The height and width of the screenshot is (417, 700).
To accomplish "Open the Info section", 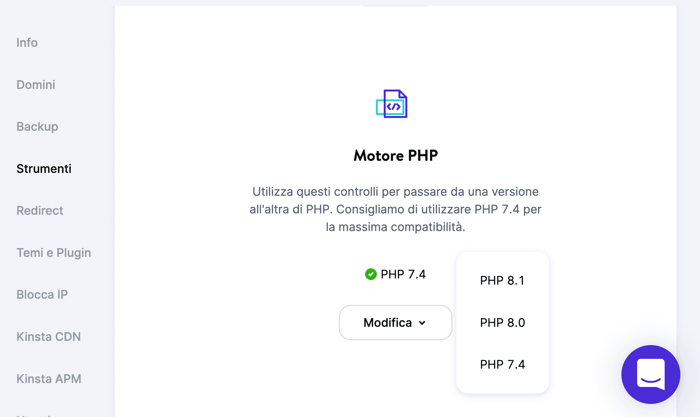I will [27, 42].
